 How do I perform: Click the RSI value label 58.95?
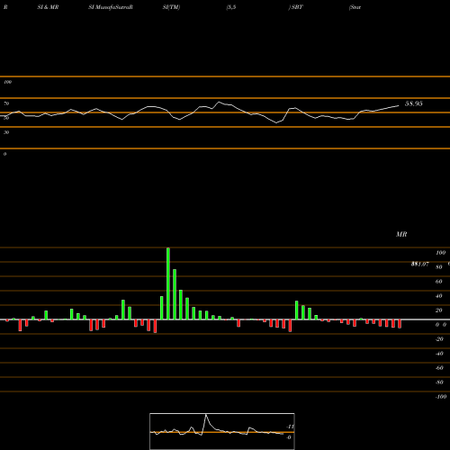[x=414, y=103]
